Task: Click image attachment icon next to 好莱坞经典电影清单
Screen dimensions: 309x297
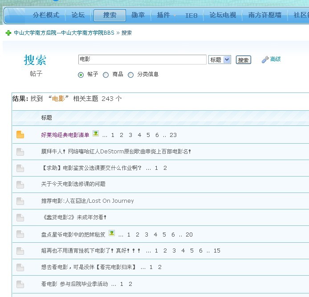Action: [96, 133]
